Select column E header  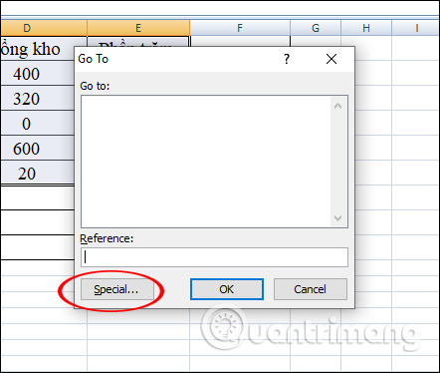click(x=138, y=28)
